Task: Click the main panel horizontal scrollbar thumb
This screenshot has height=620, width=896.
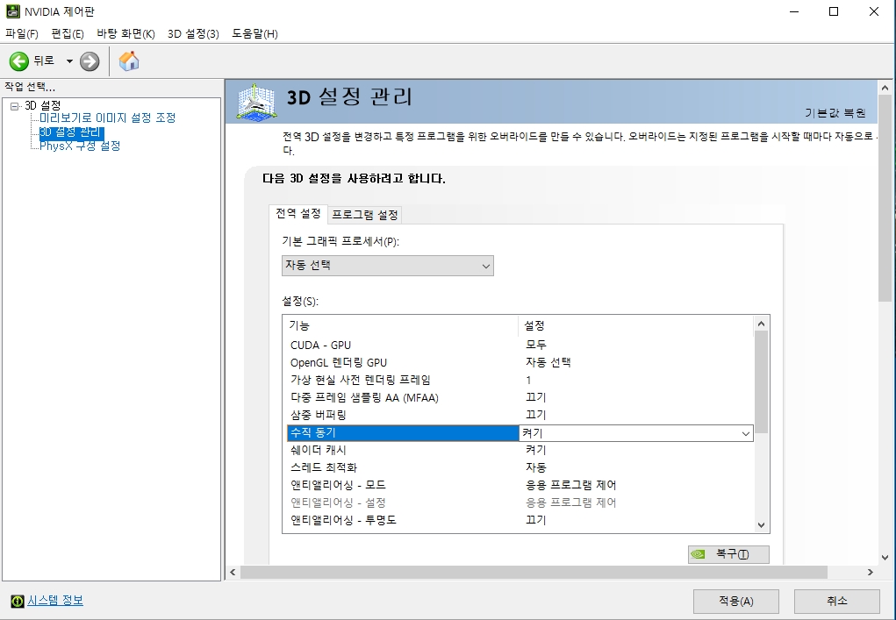Action: 534,572
